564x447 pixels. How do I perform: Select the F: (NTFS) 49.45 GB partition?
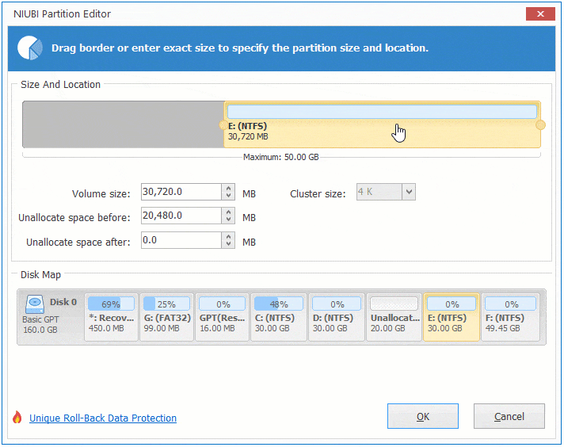(511, 317)
